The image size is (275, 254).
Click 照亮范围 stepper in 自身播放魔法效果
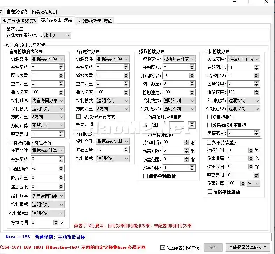(x=61, y=134)
